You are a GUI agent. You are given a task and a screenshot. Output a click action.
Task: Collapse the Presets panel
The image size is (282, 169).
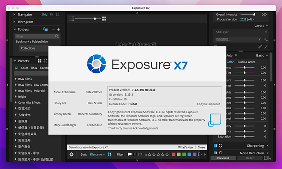[x=15, y=61]
